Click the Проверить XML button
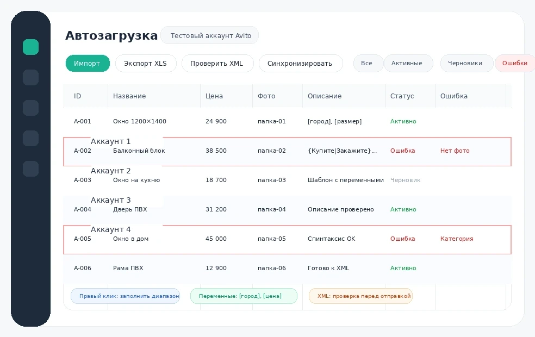The height and width of the screenshot is (337, 535). click(217, 64)
